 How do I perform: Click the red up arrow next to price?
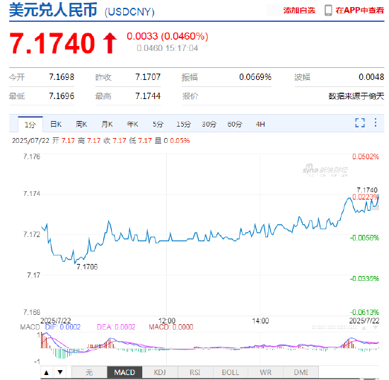(110, 43)
